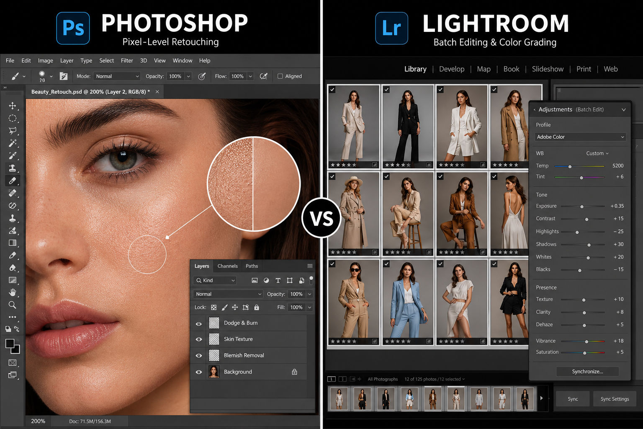Filter layers by pixel layer icon
The height and width of the screenshot is (429, 643).
[255, 280]
